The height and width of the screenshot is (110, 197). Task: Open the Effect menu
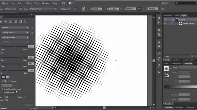[x=29, y=3]
